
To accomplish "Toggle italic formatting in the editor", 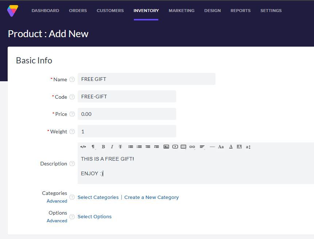I will point(112,147).
